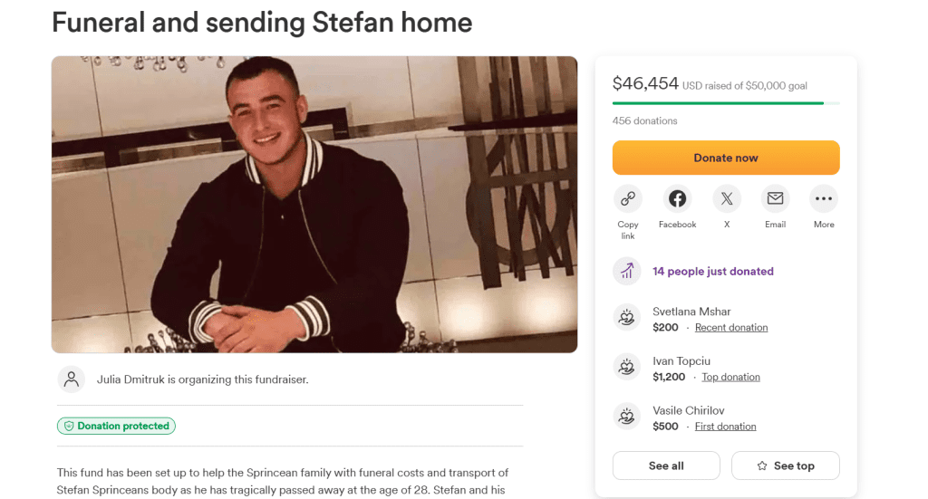
Task: Click Vasile Chirilov's donor icon
Action: tap(626, 417)
